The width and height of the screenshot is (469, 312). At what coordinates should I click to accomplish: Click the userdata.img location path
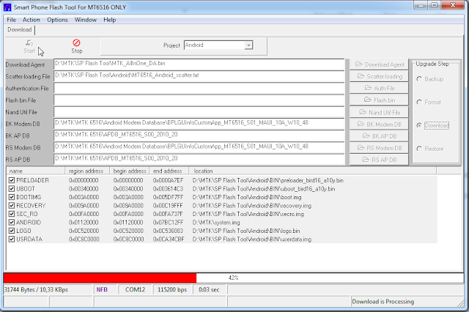coord(252,239)
